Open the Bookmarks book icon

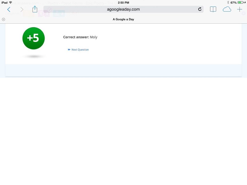[213, 10]
